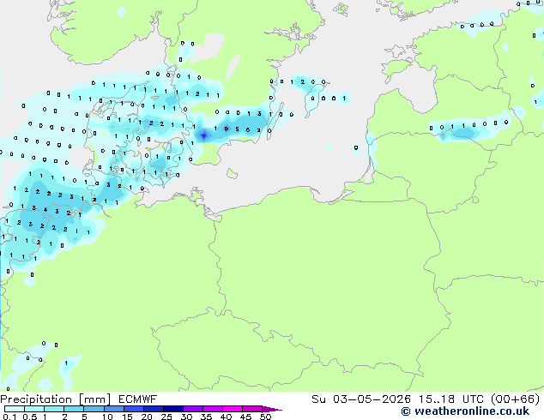544x420 pixels.
Task: Click the over-50 arrow tip of legend
Action: click(x=272, y=409)
